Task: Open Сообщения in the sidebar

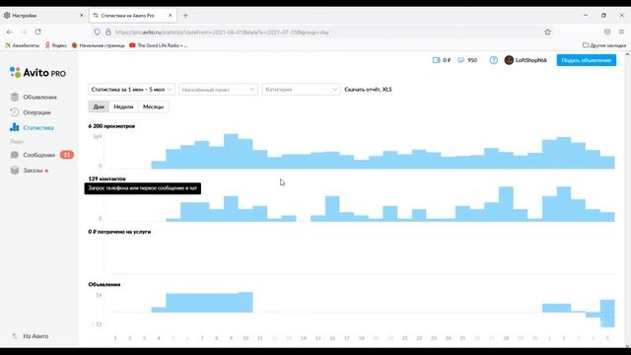Action: click(x=39, y=155)
